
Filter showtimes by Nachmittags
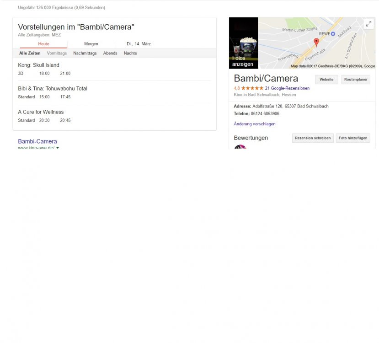coord(85,54)
